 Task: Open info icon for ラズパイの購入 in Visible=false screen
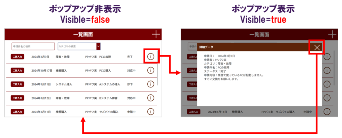tap(151, 112)
